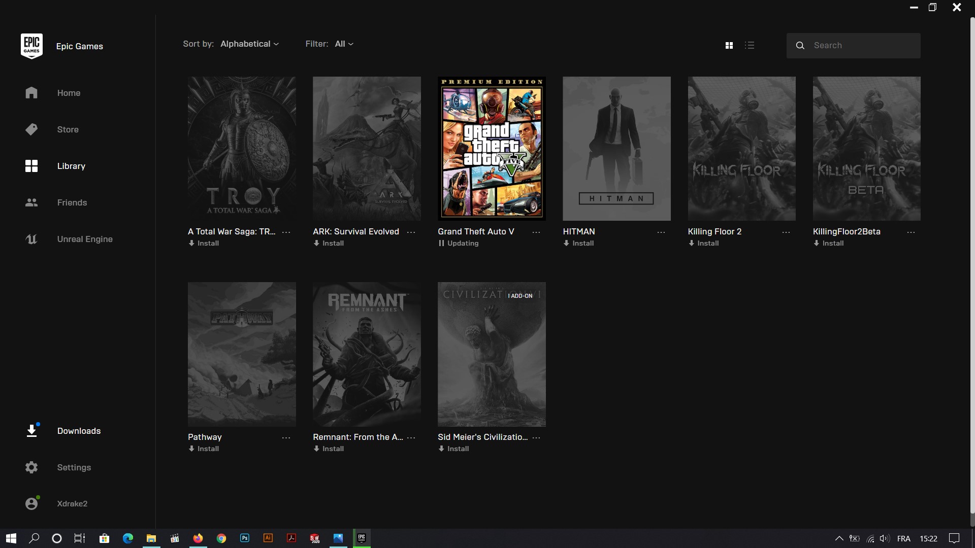Click the Epic Games logo icon
Screen dimensions: 975x548
coord(31,46)
